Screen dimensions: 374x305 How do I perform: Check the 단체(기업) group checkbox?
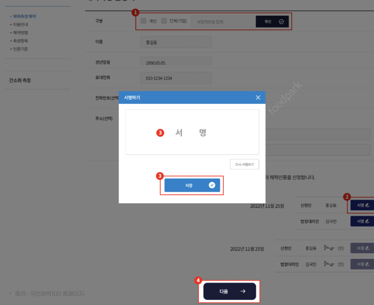coord(164,21)
